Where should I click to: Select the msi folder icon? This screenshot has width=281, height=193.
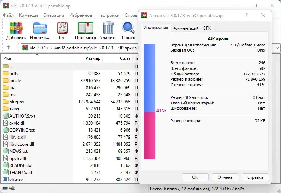coord(6,94)
